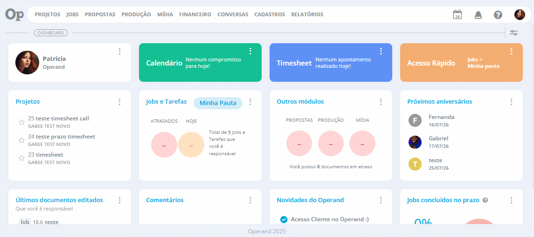Click the yellow T avatar for teste

tap(415, 164)
